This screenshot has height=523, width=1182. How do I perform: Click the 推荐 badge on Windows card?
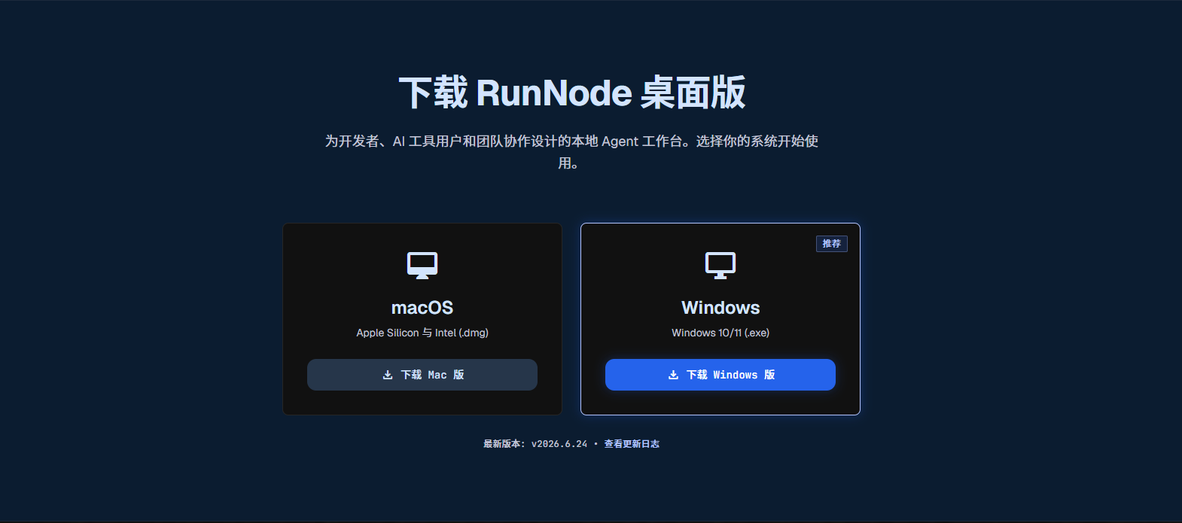(x=832, y=244)
